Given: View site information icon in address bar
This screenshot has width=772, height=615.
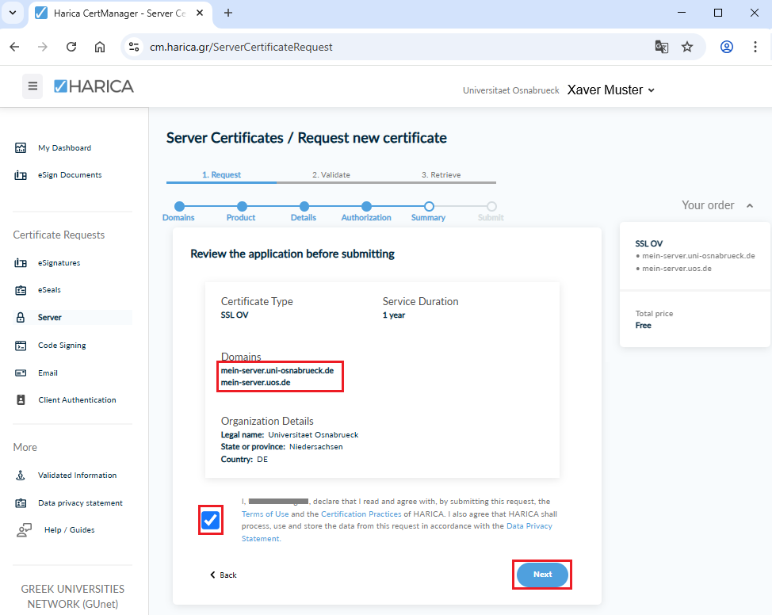Looking at the screenshot, I should pos(134,47).
